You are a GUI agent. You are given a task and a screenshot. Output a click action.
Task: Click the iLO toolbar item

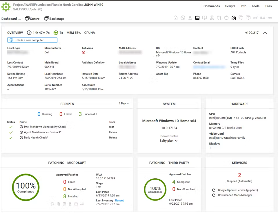(x=263, y=18)
